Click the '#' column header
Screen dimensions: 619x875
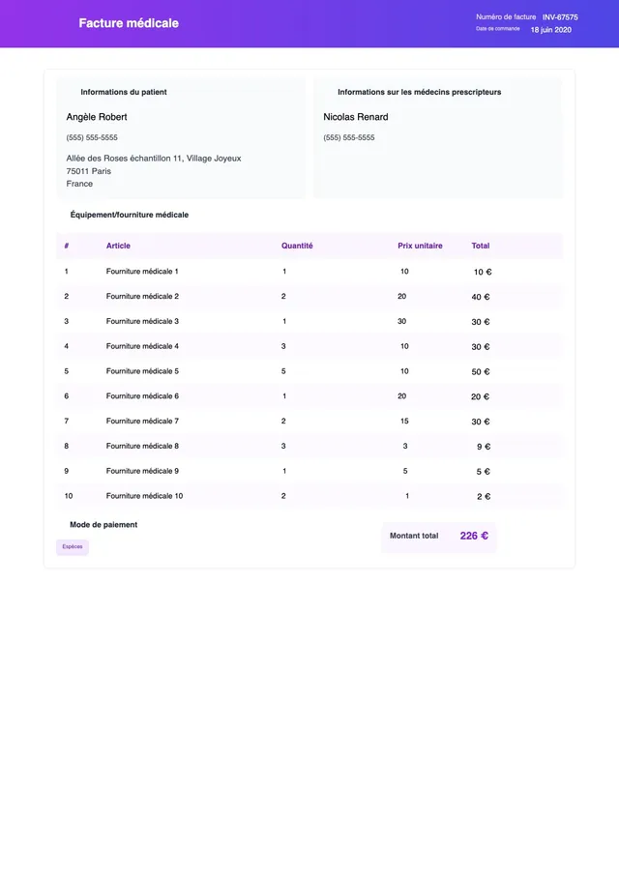tap(67, 246)
